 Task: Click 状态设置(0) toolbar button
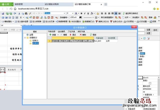tap(75, 21)
